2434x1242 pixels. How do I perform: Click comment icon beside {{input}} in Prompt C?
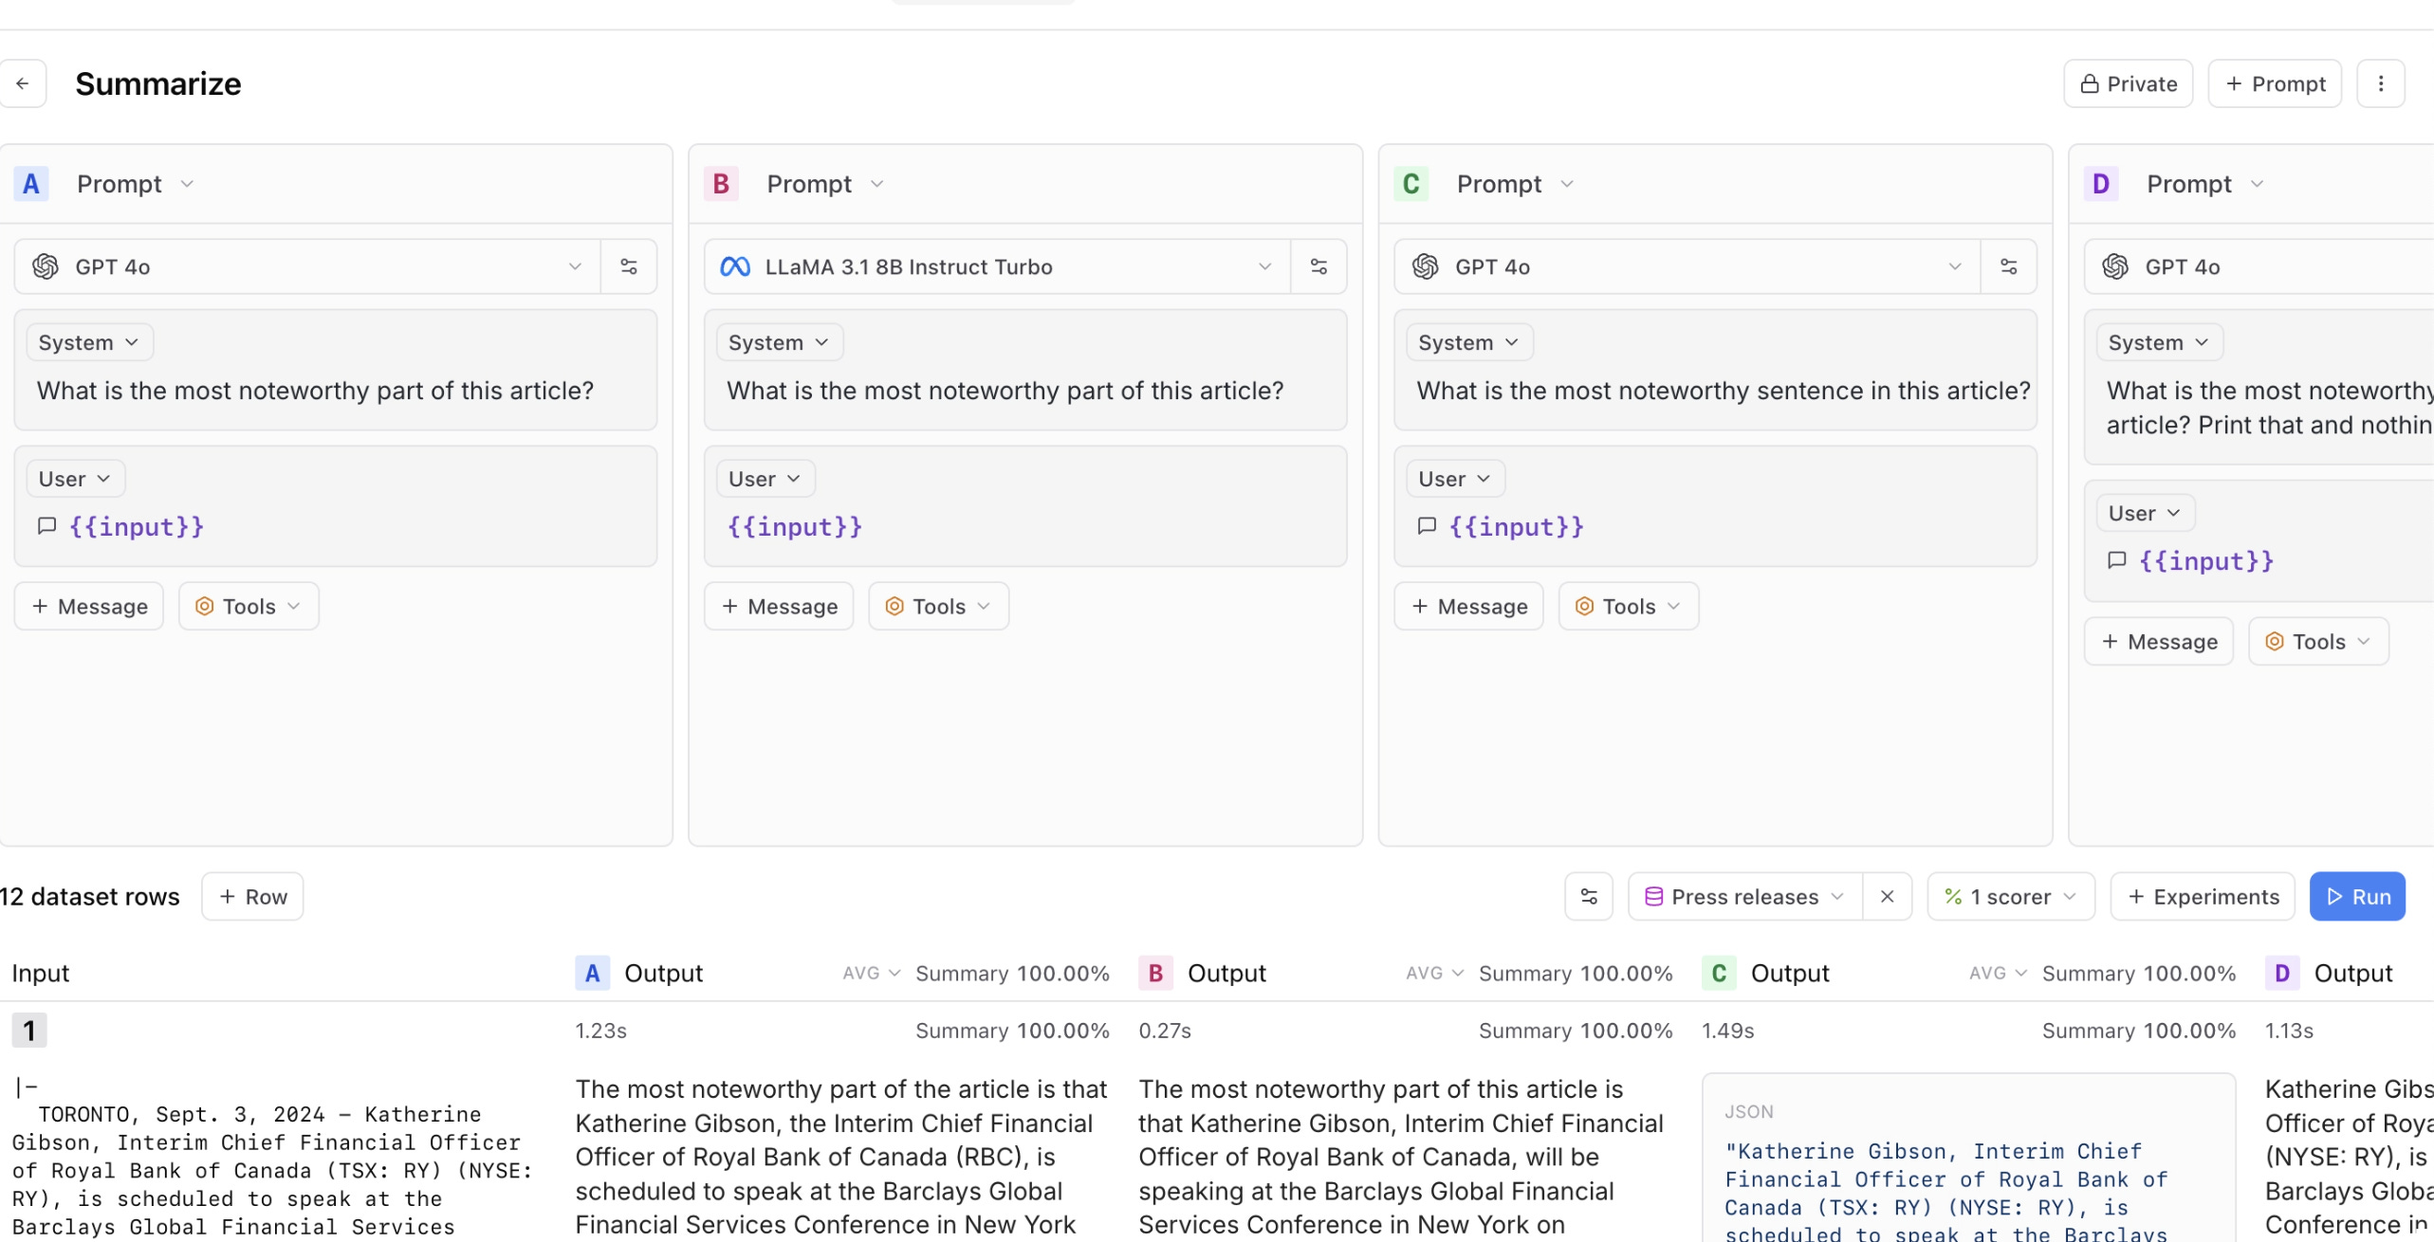coord(1427,526)
